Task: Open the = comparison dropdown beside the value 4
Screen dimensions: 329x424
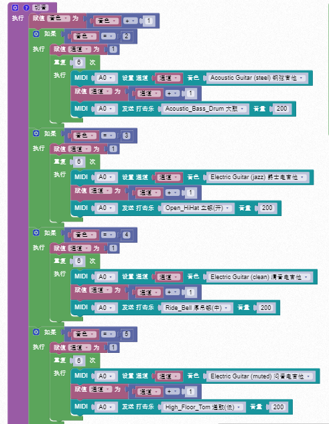Action: point(108,235)
